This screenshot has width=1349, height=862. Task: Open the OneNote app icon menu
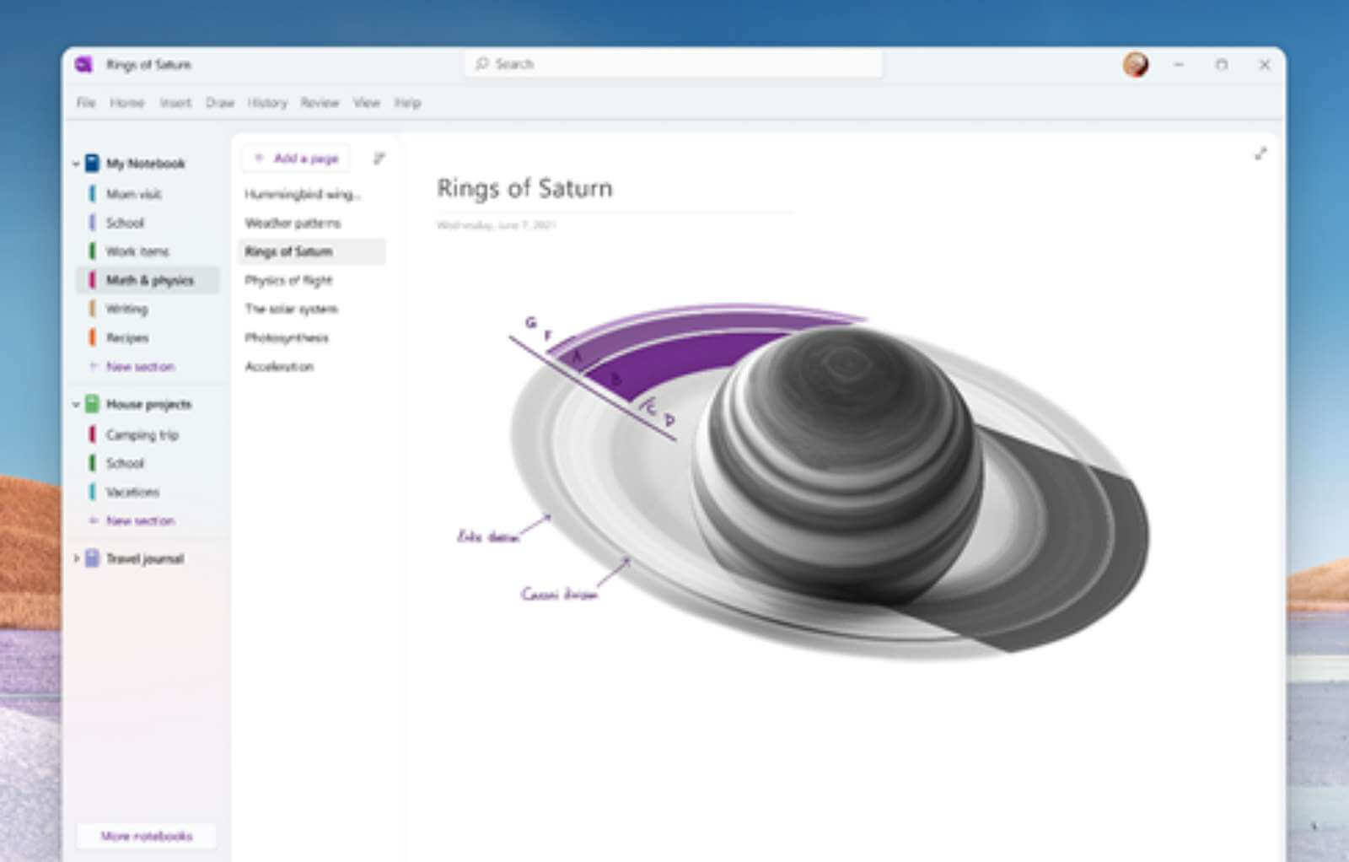click(x=83, y=63)
